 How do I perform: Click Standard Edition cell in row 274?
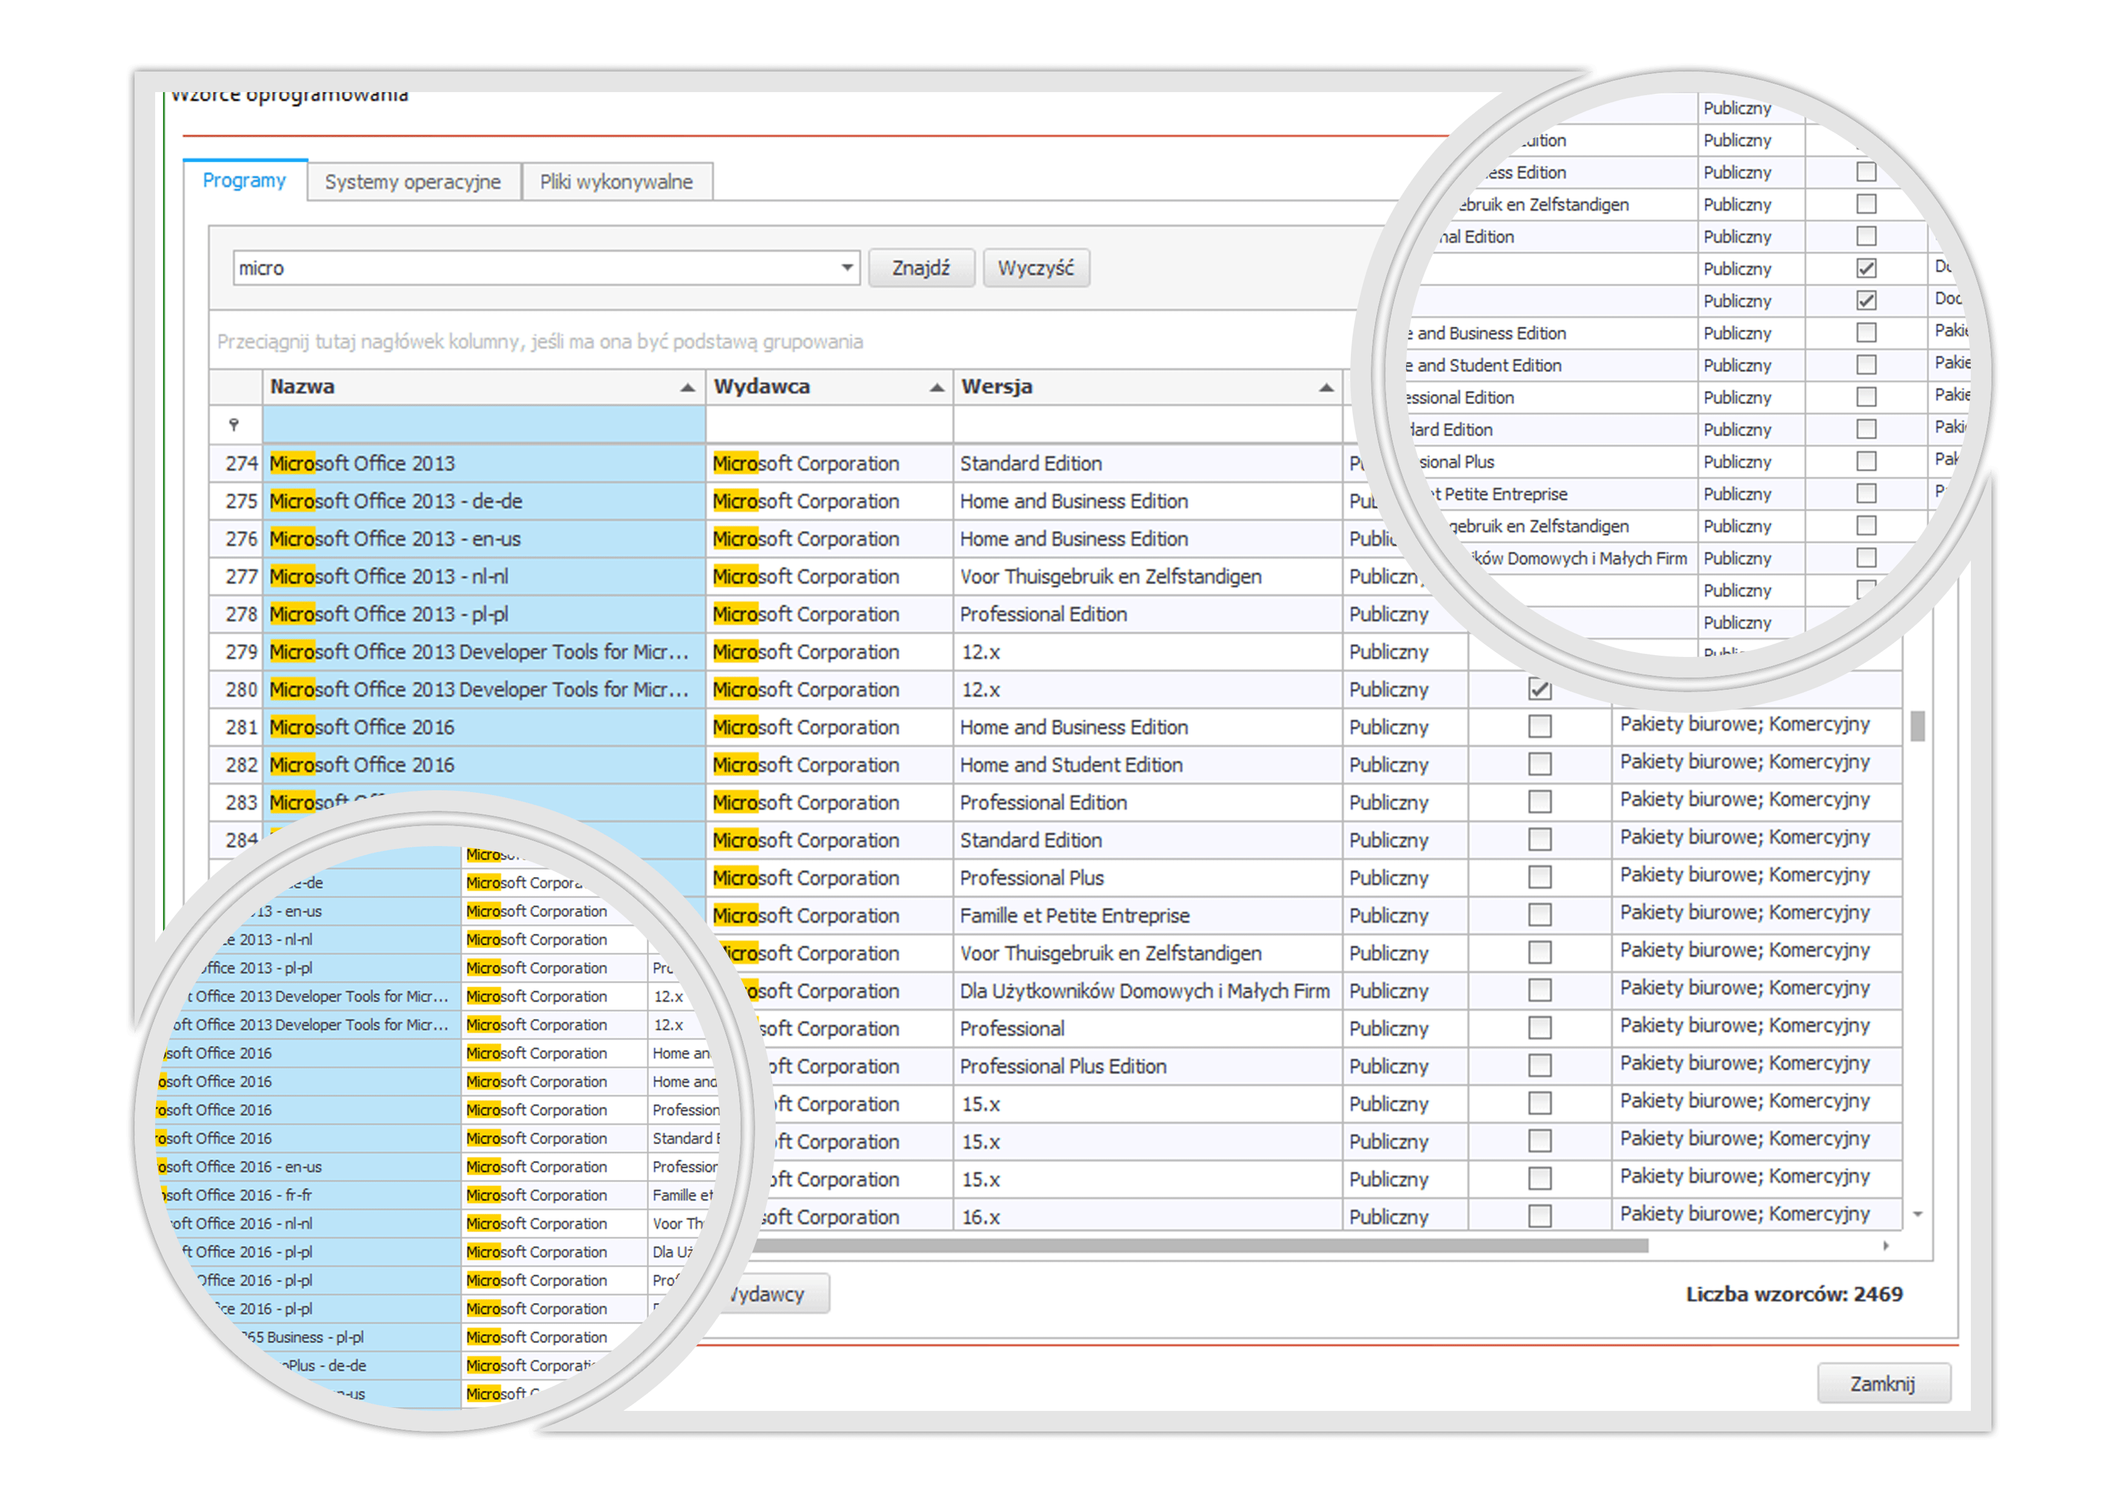tap(1147, 463)
